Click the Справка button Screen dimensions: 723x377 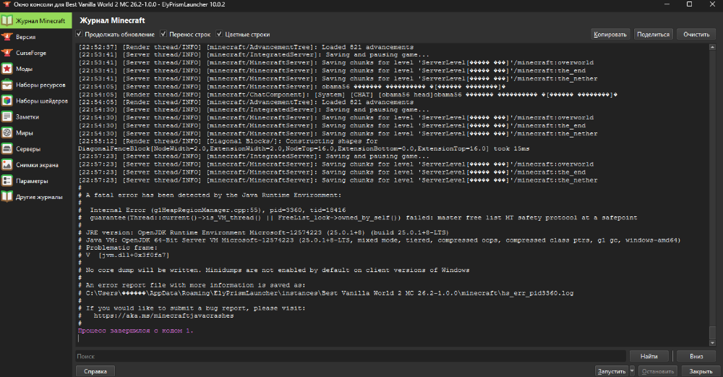pos(95,371)
